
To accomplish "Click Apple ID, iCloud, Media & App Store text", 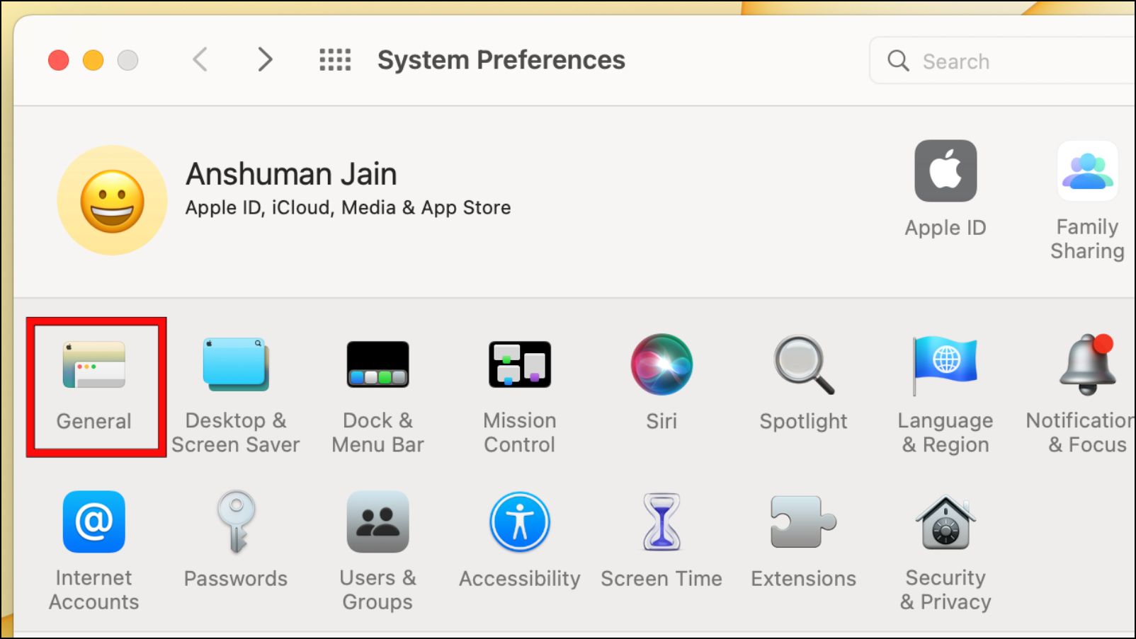I will [x=348, y=207].
